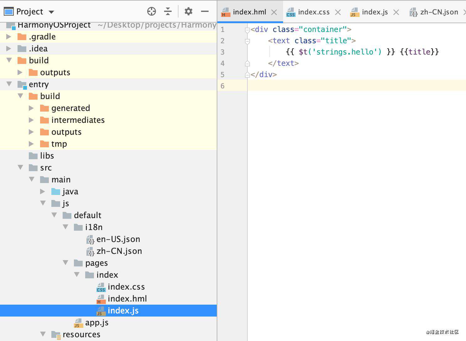Click the .idea folder icon

coord(22,49)
